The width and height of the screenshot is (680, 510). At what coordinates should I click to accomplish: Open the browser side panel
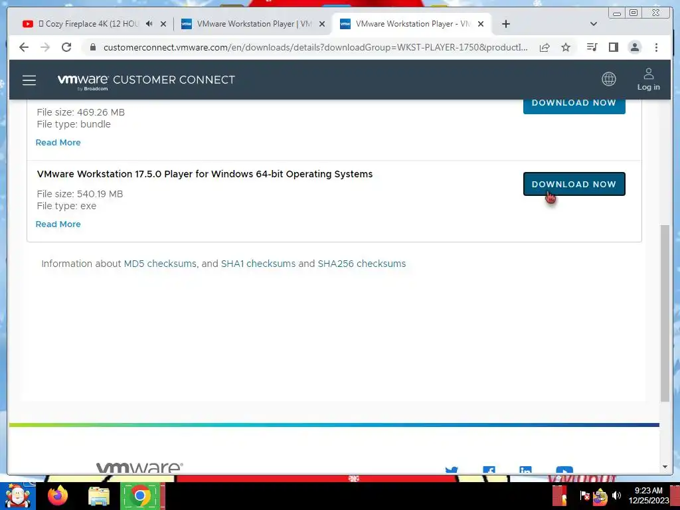click(x=613, y=47)
